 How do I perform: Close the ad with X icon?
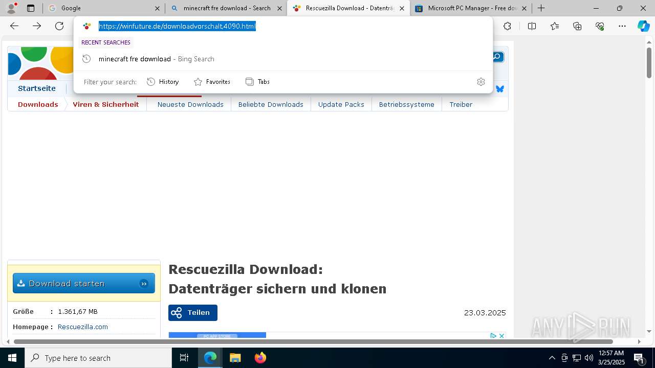502,336
